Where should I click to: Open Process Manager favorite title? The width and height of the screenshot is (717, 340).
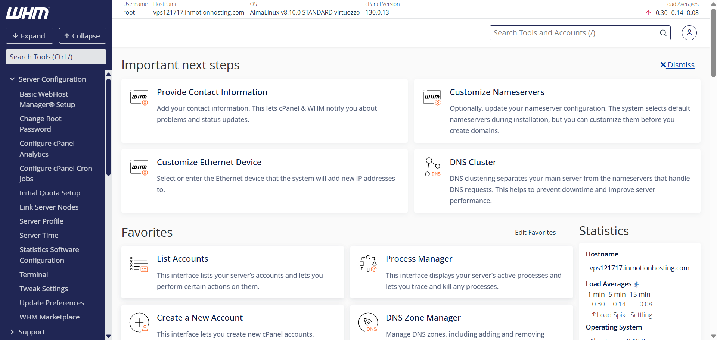[419, 259]
